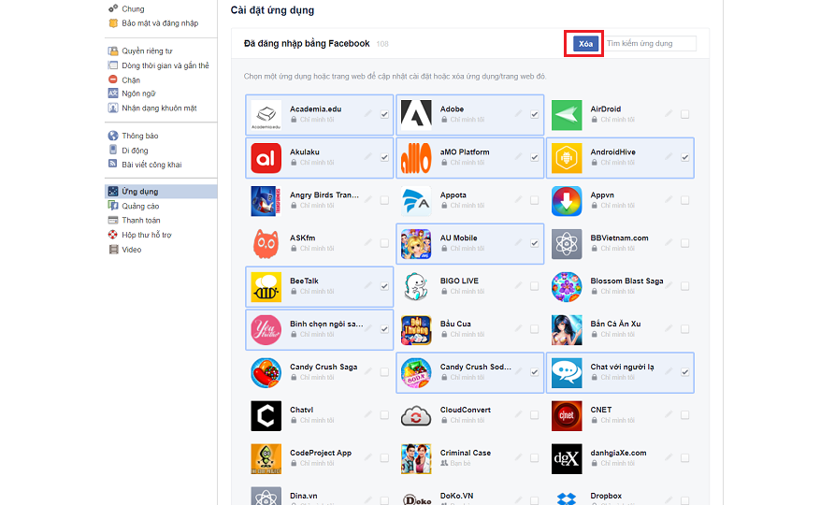Select Ứng dụng in sidebar

click(x=161, y=192)
